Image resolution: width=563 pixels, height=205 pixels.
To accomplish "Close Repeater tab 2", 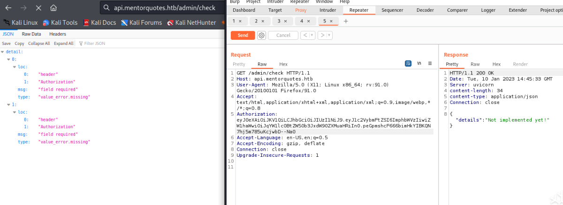I will pyautogui.click(x=263, y=21).
